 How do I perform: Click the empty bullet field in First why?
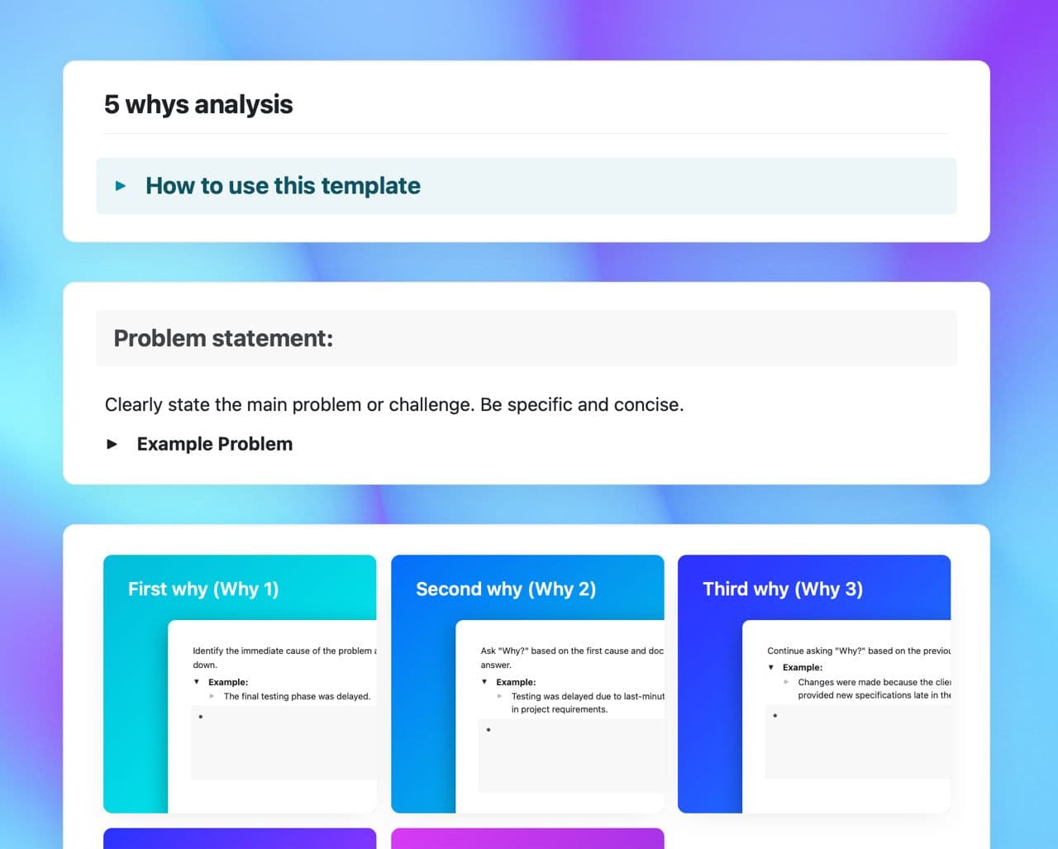tap(281, 742)
